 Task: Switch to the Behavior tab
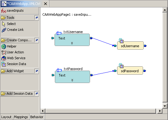(37, 117)
